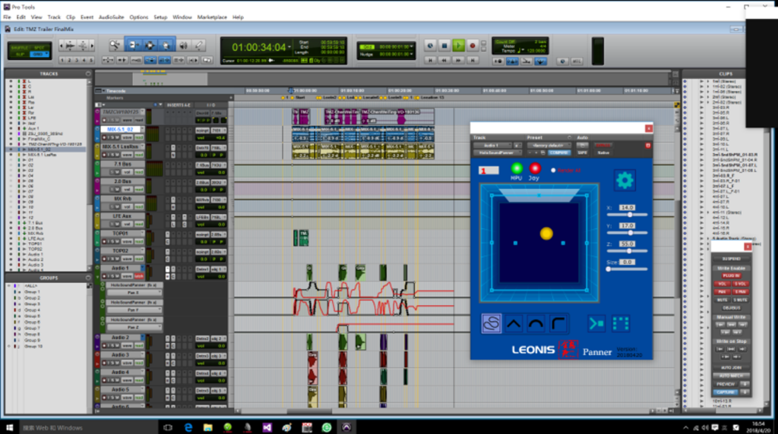Screen dimensions: 778x434
Task: Open the Timecode ruler dropdown
Action: tap(103, 90)
